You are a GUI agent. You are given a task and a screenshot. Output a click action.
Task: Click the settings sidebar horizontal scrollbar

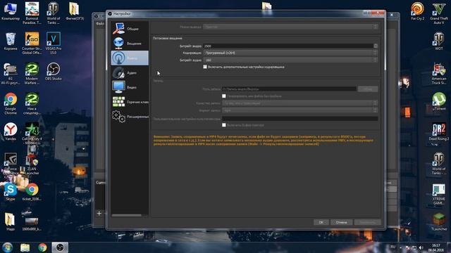point(127,215)
